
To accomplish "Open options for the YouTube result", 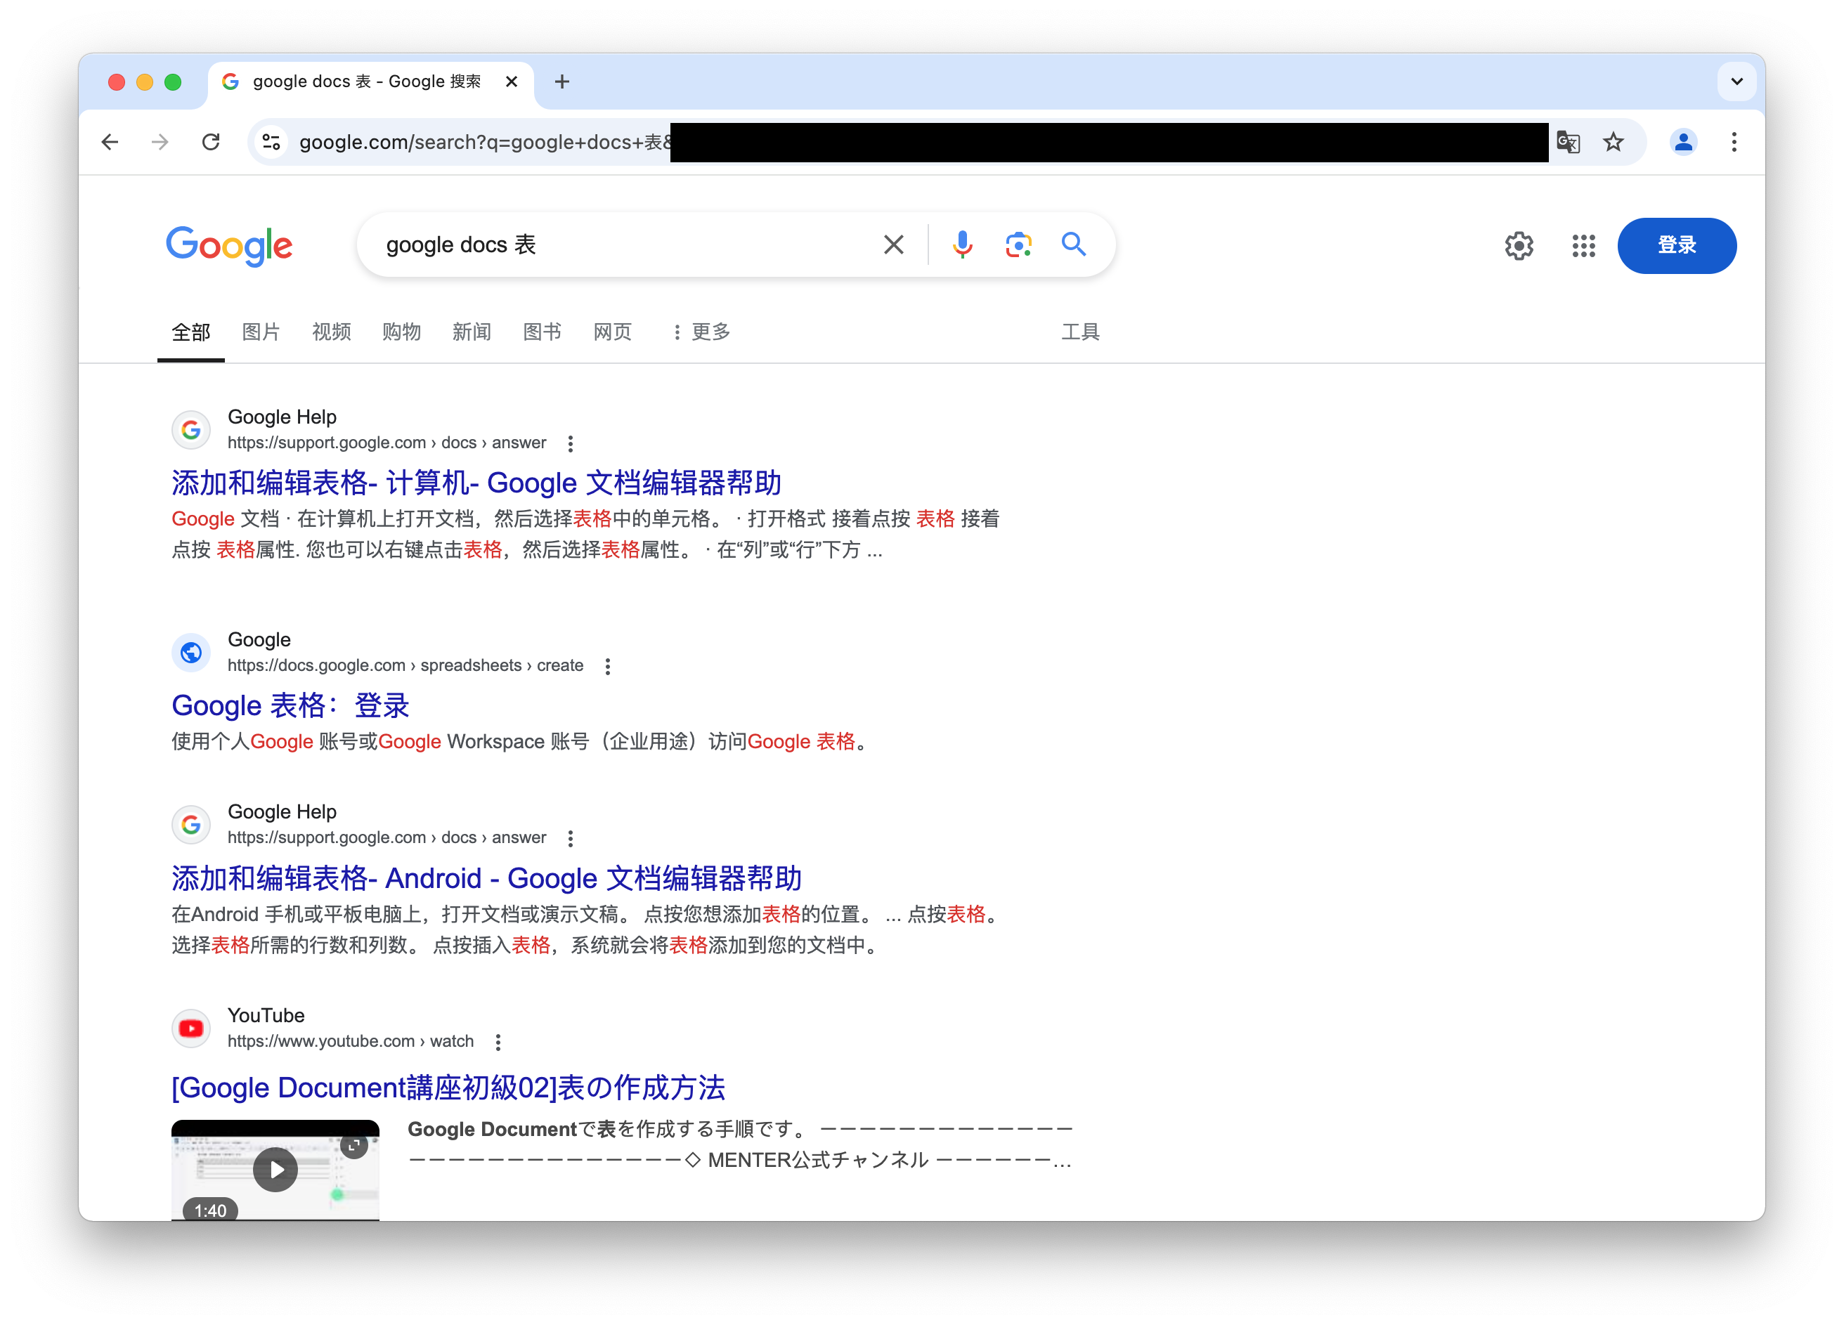I will (498, 1041).
